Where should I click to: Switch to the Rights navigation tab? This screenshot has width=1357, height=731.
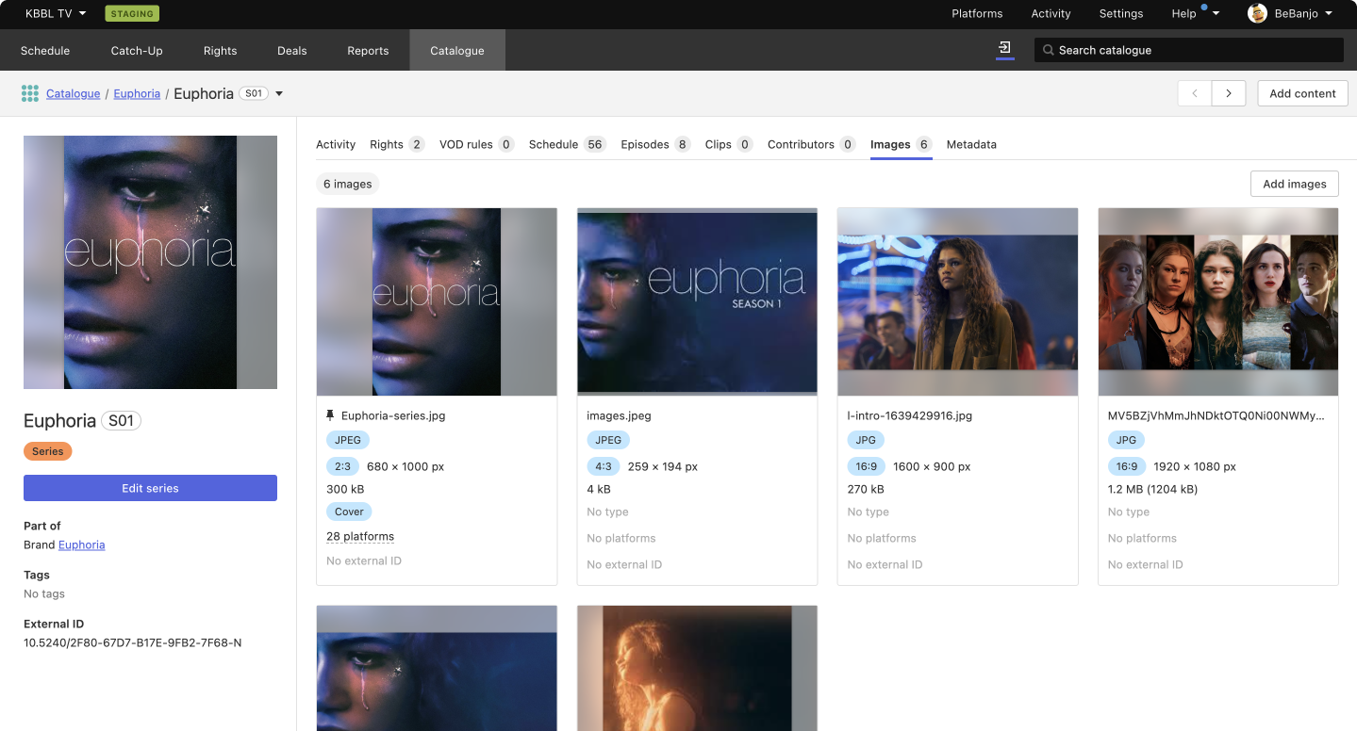220,50
